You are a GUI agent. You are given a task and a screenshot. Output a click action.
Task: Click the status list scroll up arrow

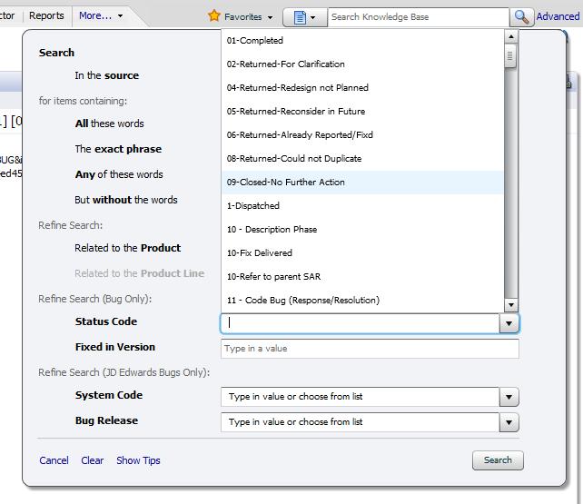[510, 37]
